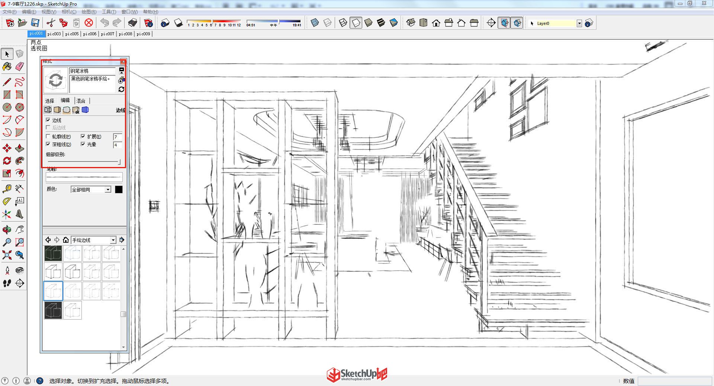Click the 数值 measurements box

tap(675, 381)
